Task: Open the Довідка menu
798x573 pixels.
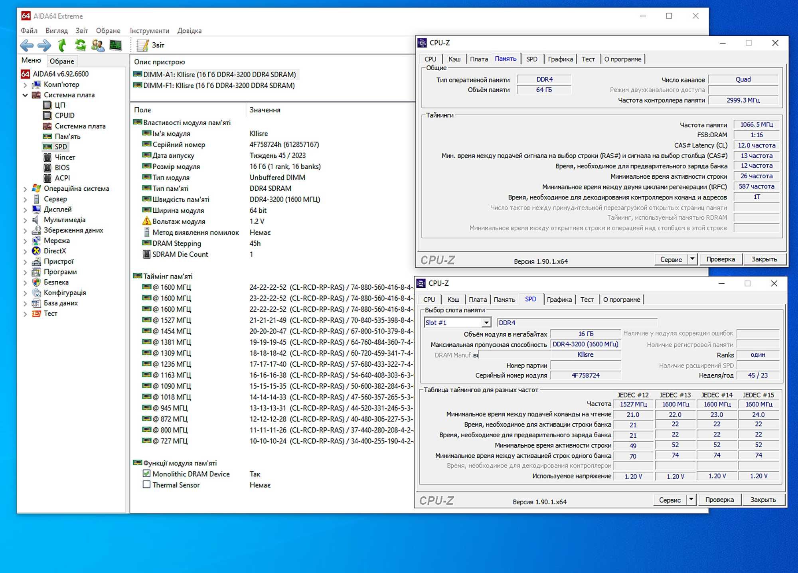Action: coord(190,31)
